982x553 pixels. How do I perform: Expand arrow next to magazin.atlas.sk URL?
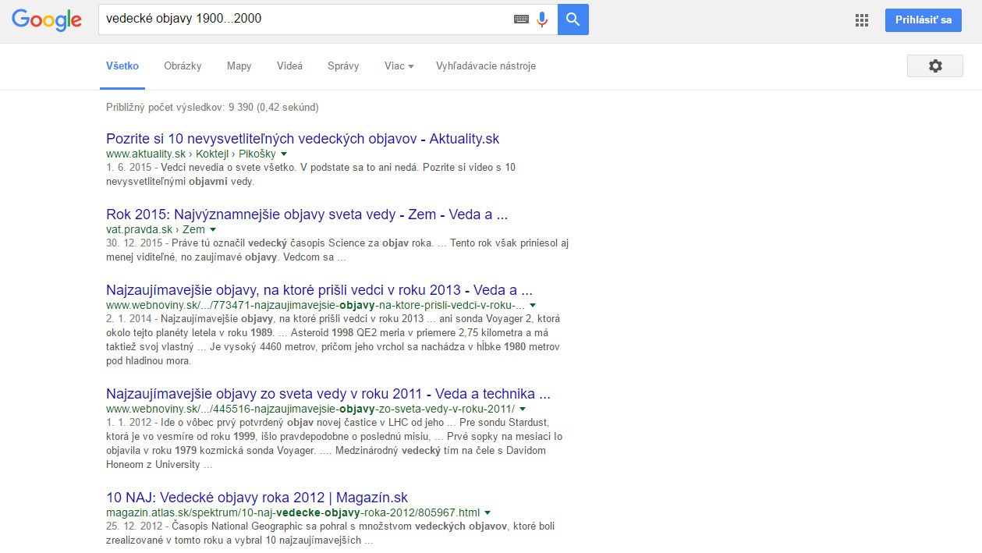487,513
